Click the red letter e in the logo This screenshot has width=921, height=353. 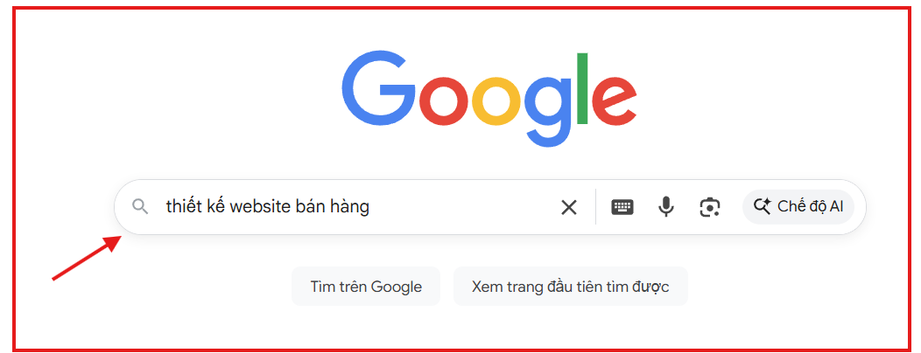tap(615, 100)
